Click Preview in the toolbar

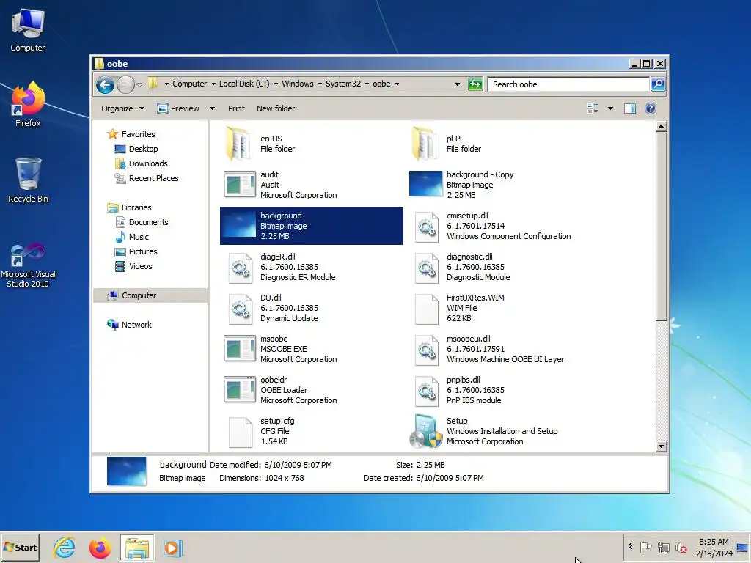pos(178,108)
